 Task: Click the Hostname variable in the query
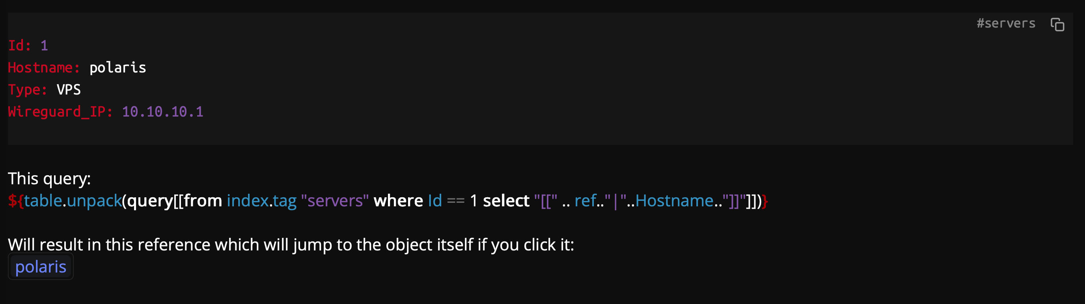coord(674,201)
